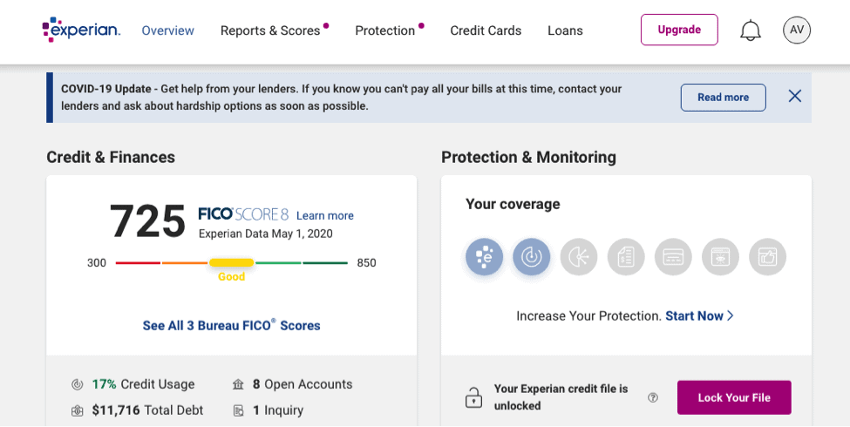Select the web surveillance eye coverage icon
Image resolution: width=850 pixels, height=427 pixels.
[720, 257]
